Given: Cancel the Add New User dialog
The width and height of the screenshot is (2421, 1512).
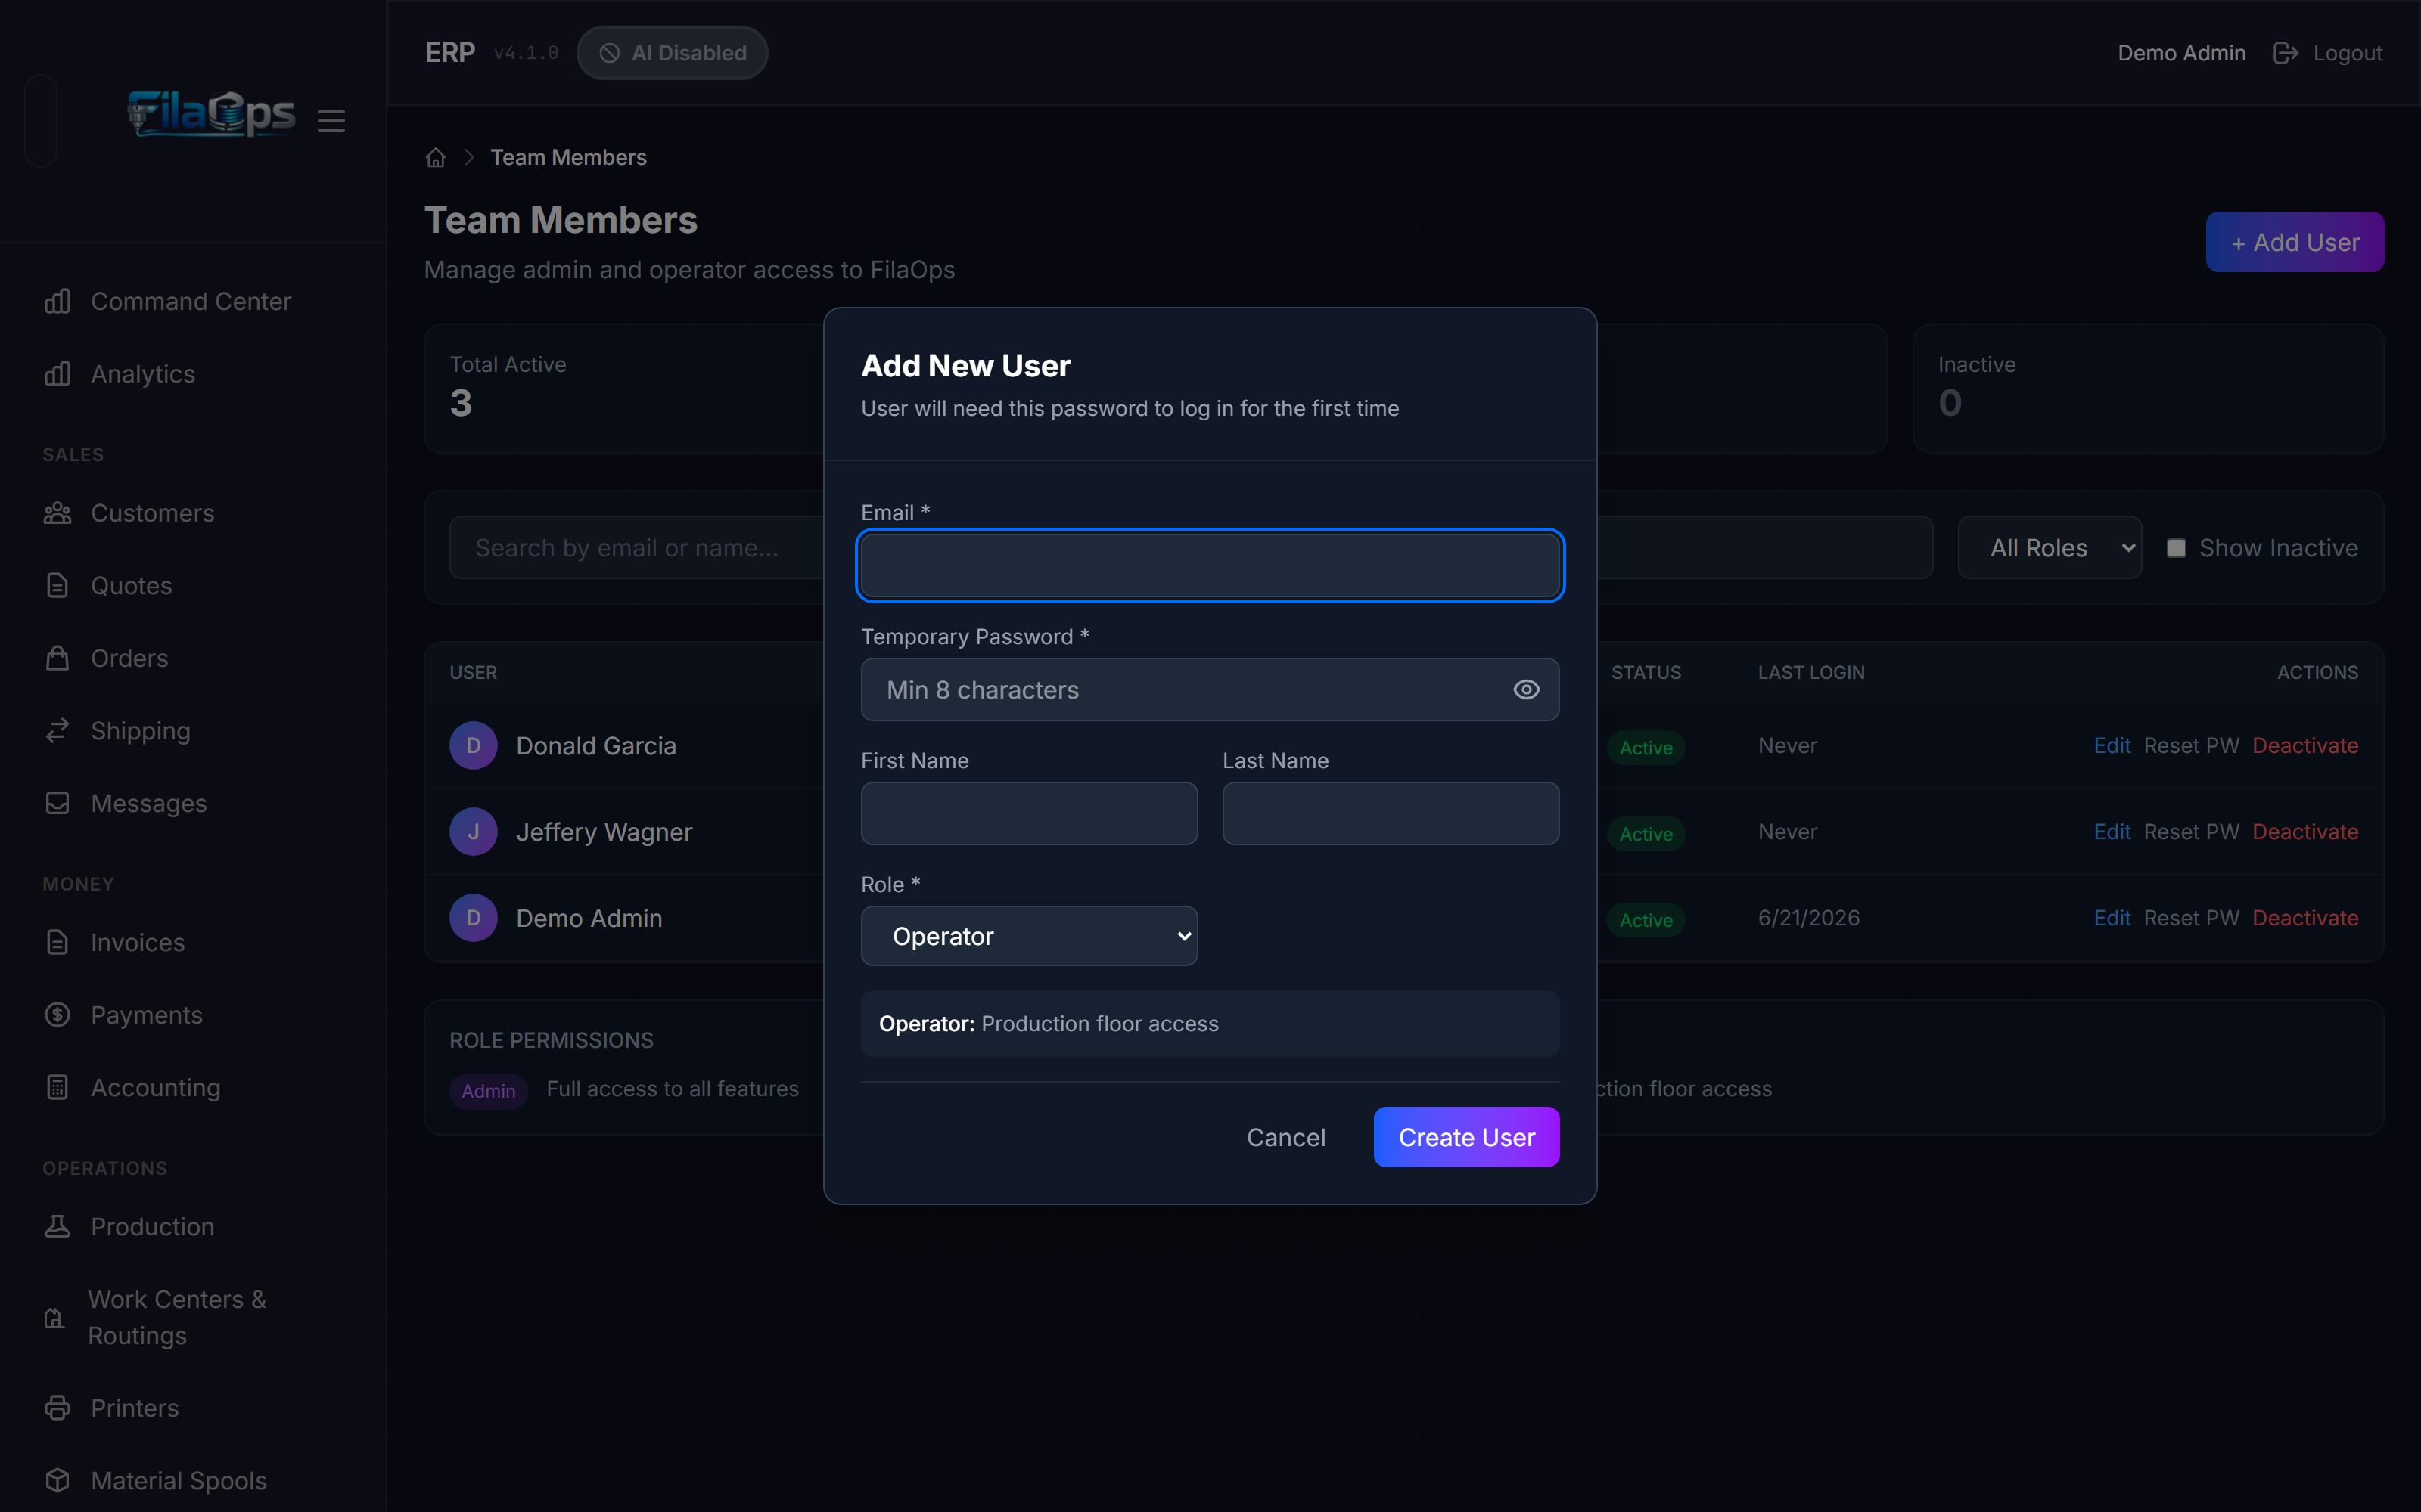Looking at the screenshot, I should point(1285,1137).
